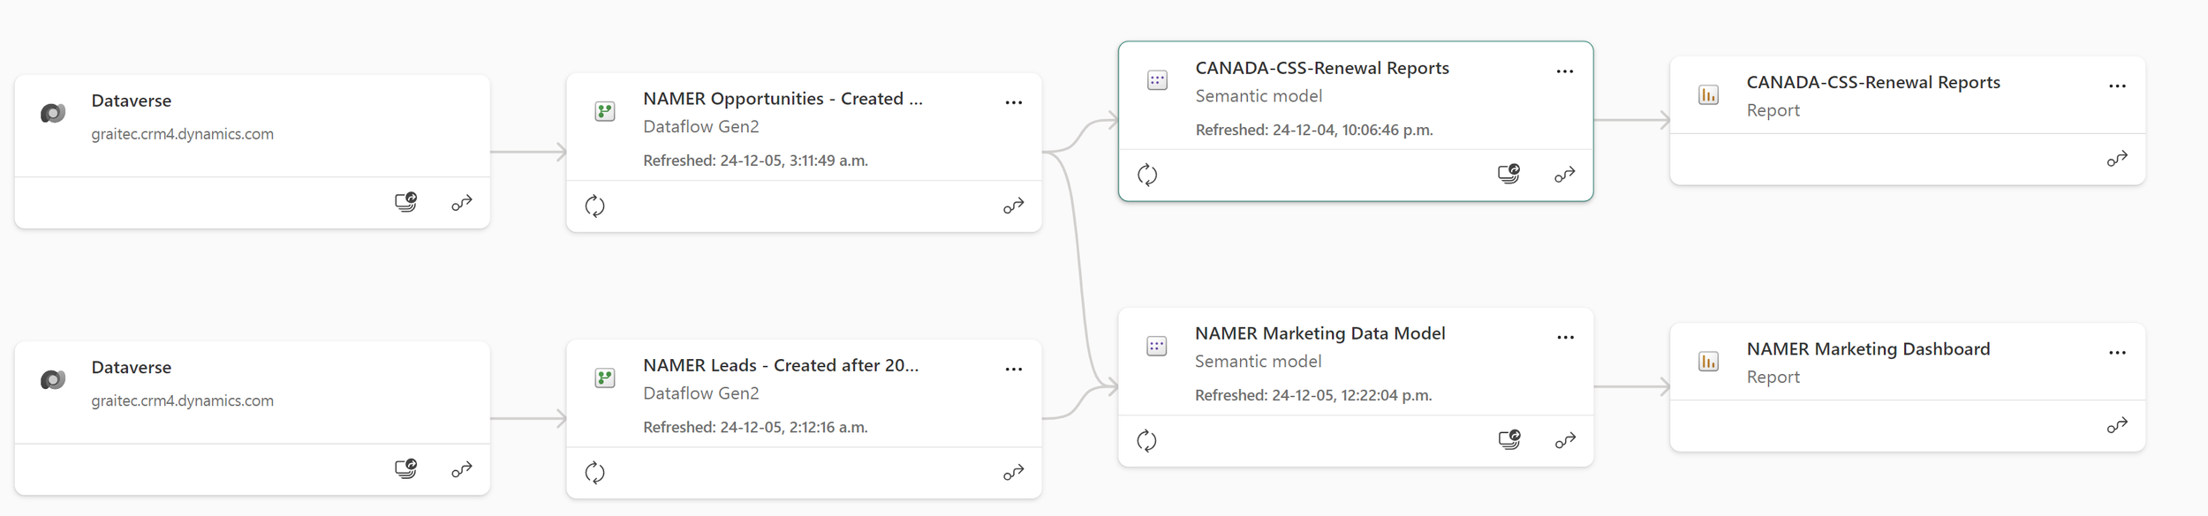The image size is (2208, 516).
Task: Open more options for CANADA-CSS-Renewal semantic model
Action: coord(1564,72)
